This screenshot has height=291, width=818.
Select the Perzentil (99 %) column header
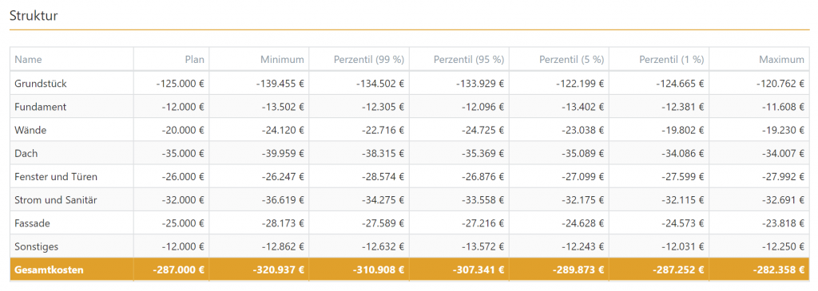point(369,60)
